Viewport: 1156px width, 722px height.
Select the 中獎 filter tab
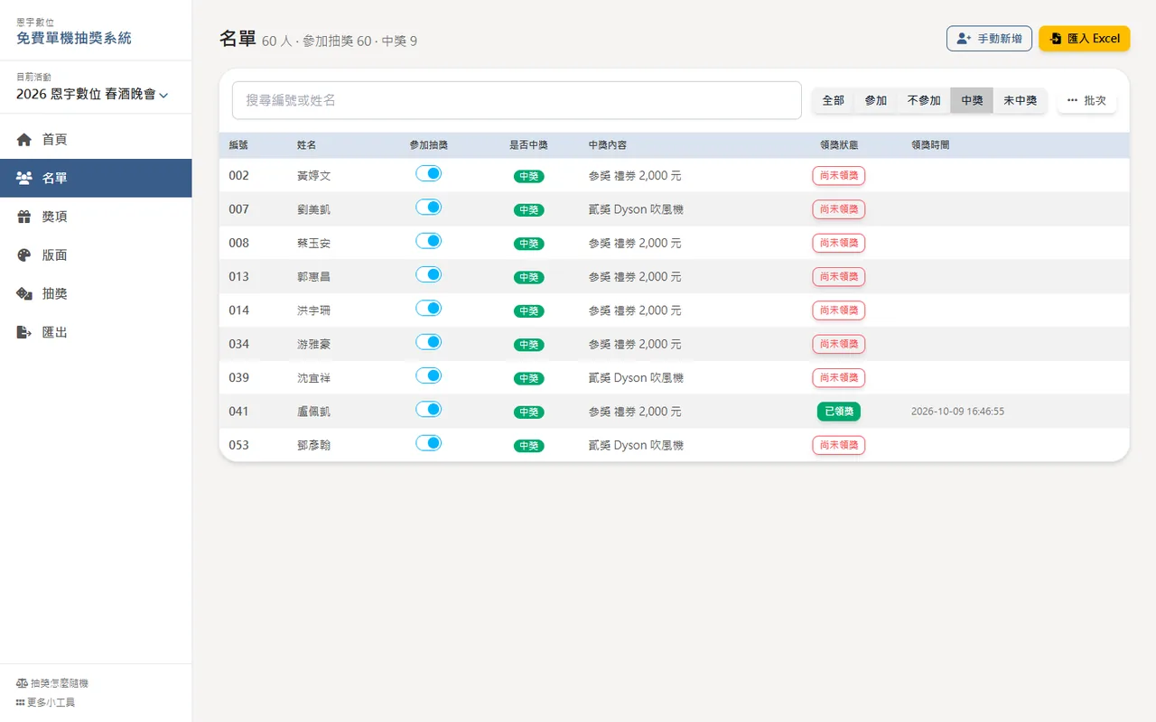972,100
